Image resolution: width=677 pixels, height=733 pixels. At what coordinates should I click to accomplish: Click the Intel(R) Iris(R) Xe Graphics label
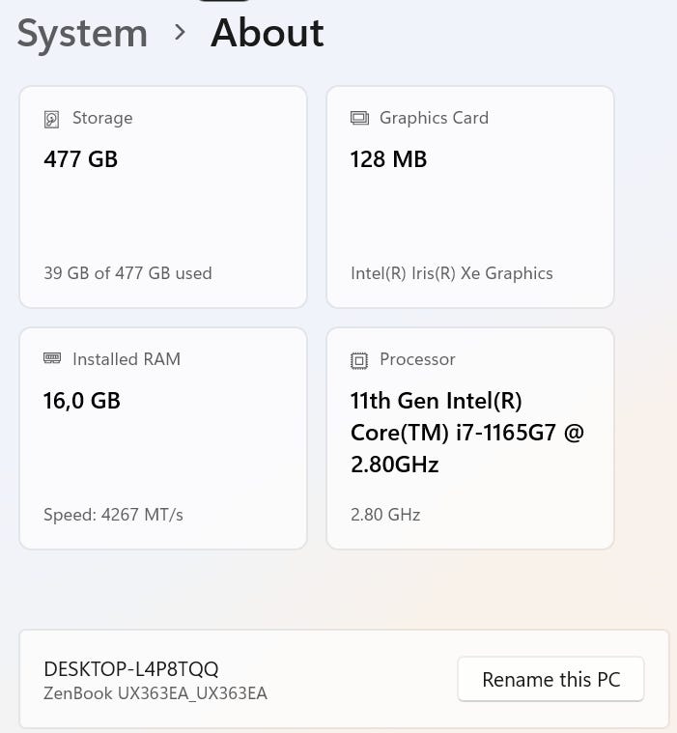pos(451,273)
